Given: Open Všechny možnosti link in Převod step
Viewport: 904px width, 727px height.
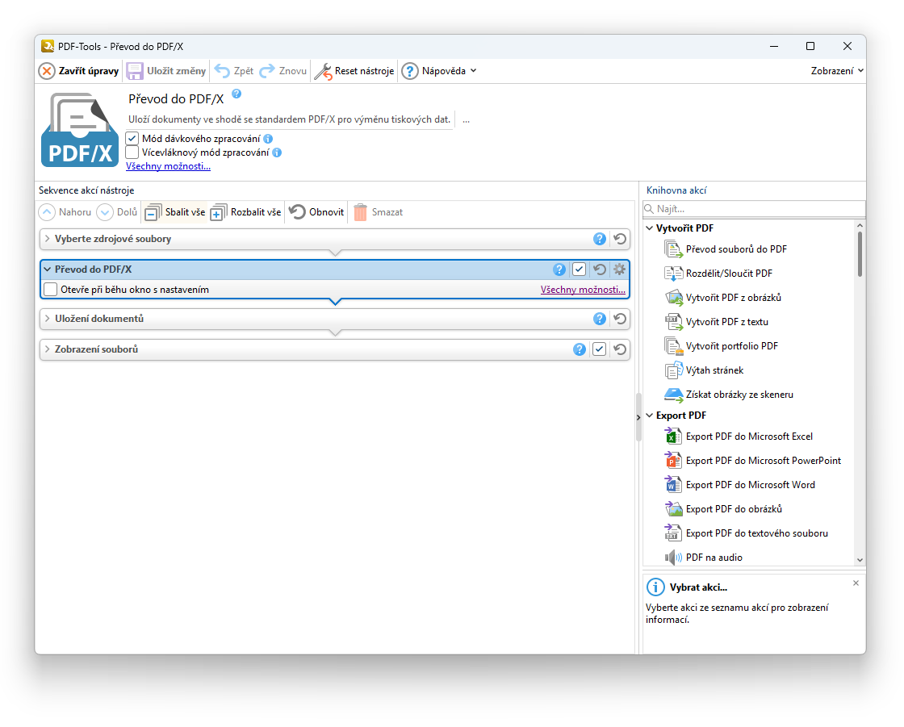Looking at the screenshot, I should point(583,290).
